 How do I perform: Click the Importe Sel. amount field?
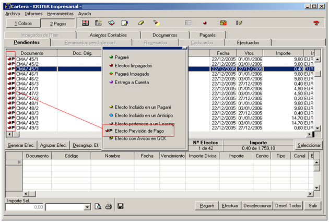click(25, 207)
